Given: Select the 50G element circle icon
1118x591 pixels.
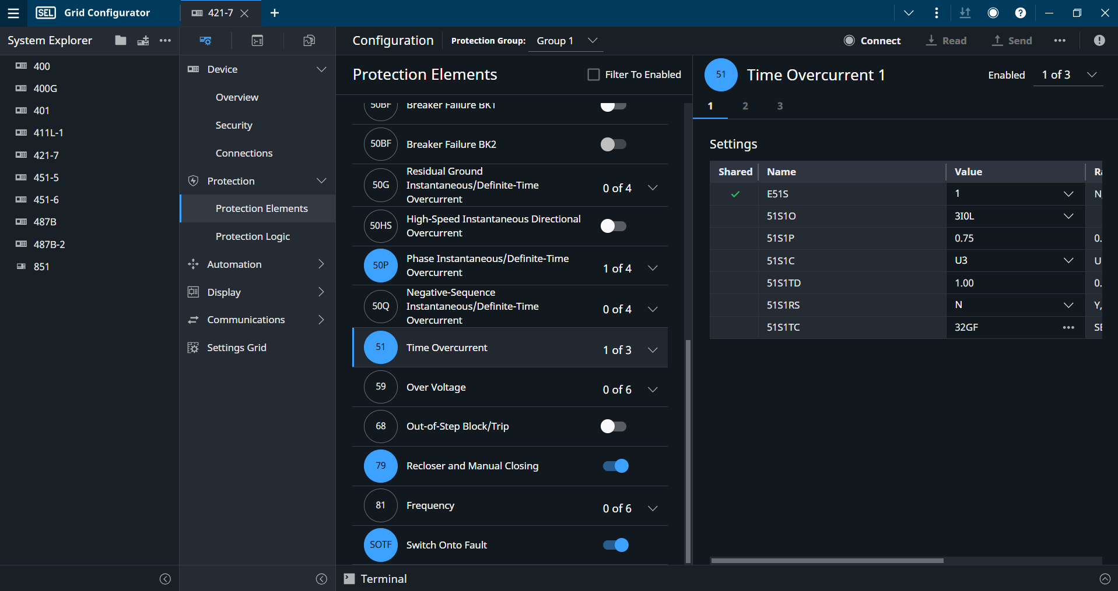Looking at the screenshot, I should pyautogui.click(x=381, y=185).
